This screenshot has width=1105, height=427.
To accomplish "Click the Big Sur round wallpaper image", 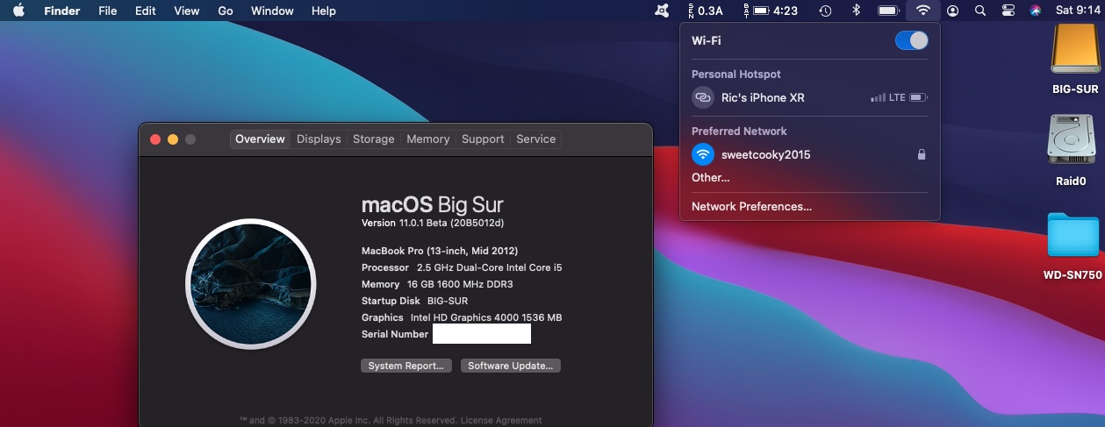I will pos(251,284).
